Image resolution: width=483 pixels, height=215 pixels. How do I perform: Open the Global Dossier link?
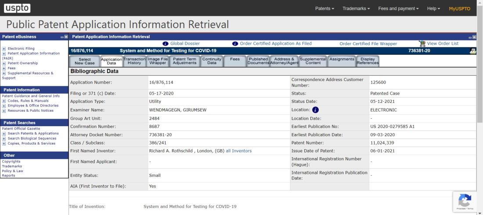coord(185,44)
